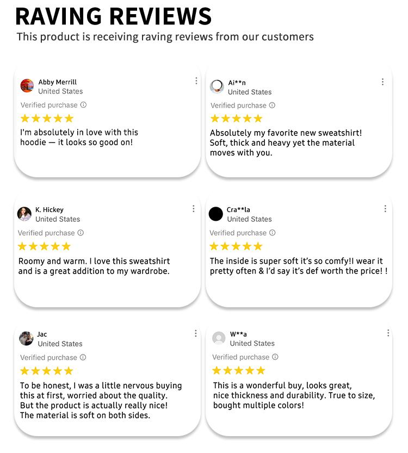408x453 pixels.
Task: Click the info icon beside Cra**la's Verified purchase
Action: pos(272,233)
